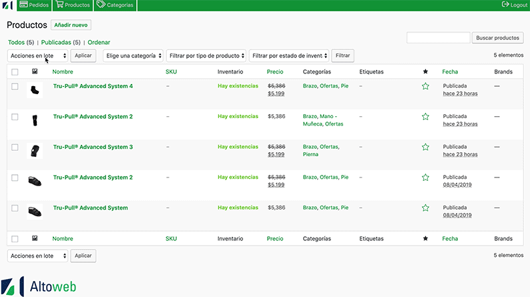This screenshot has height=297, width=530.
Task: Click bottom Aplicar button
Action: click(83, 256)
